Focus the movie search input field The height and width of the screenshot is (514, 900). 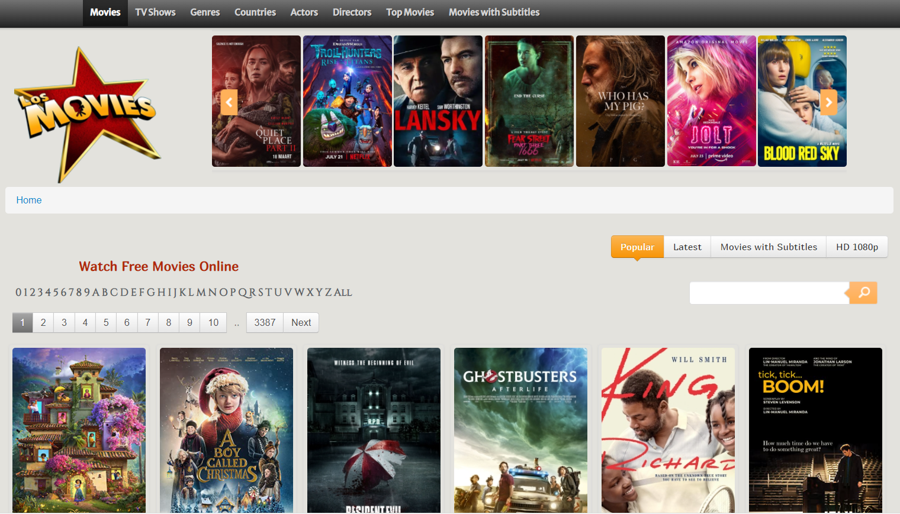(x=769, y=293)
